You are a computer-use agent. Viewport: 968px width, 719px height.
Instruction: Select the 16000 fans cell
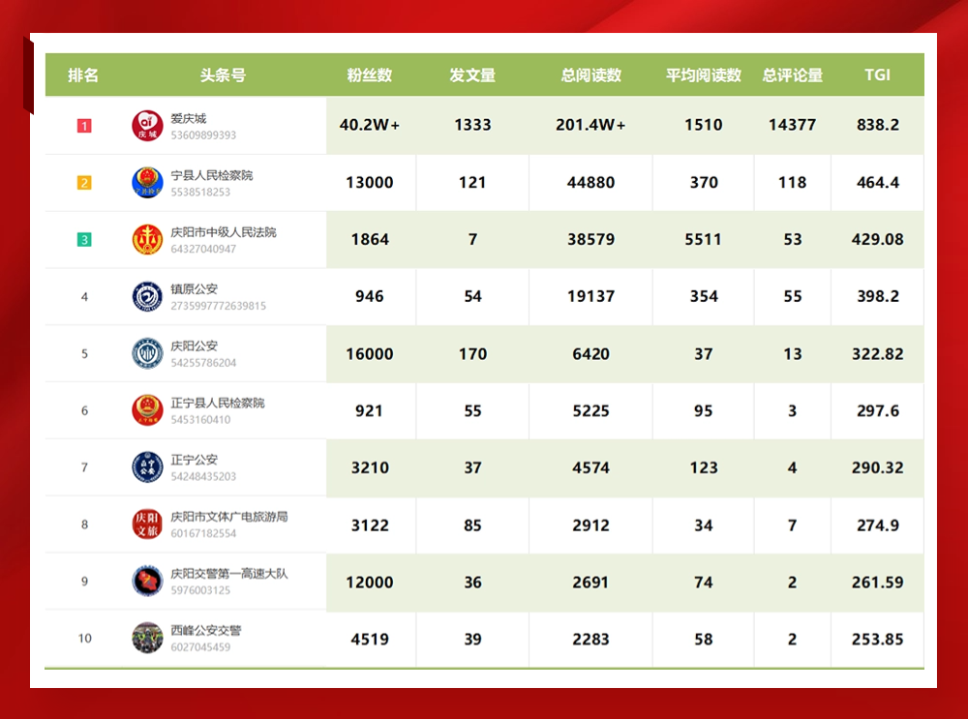tap(370, 354)
